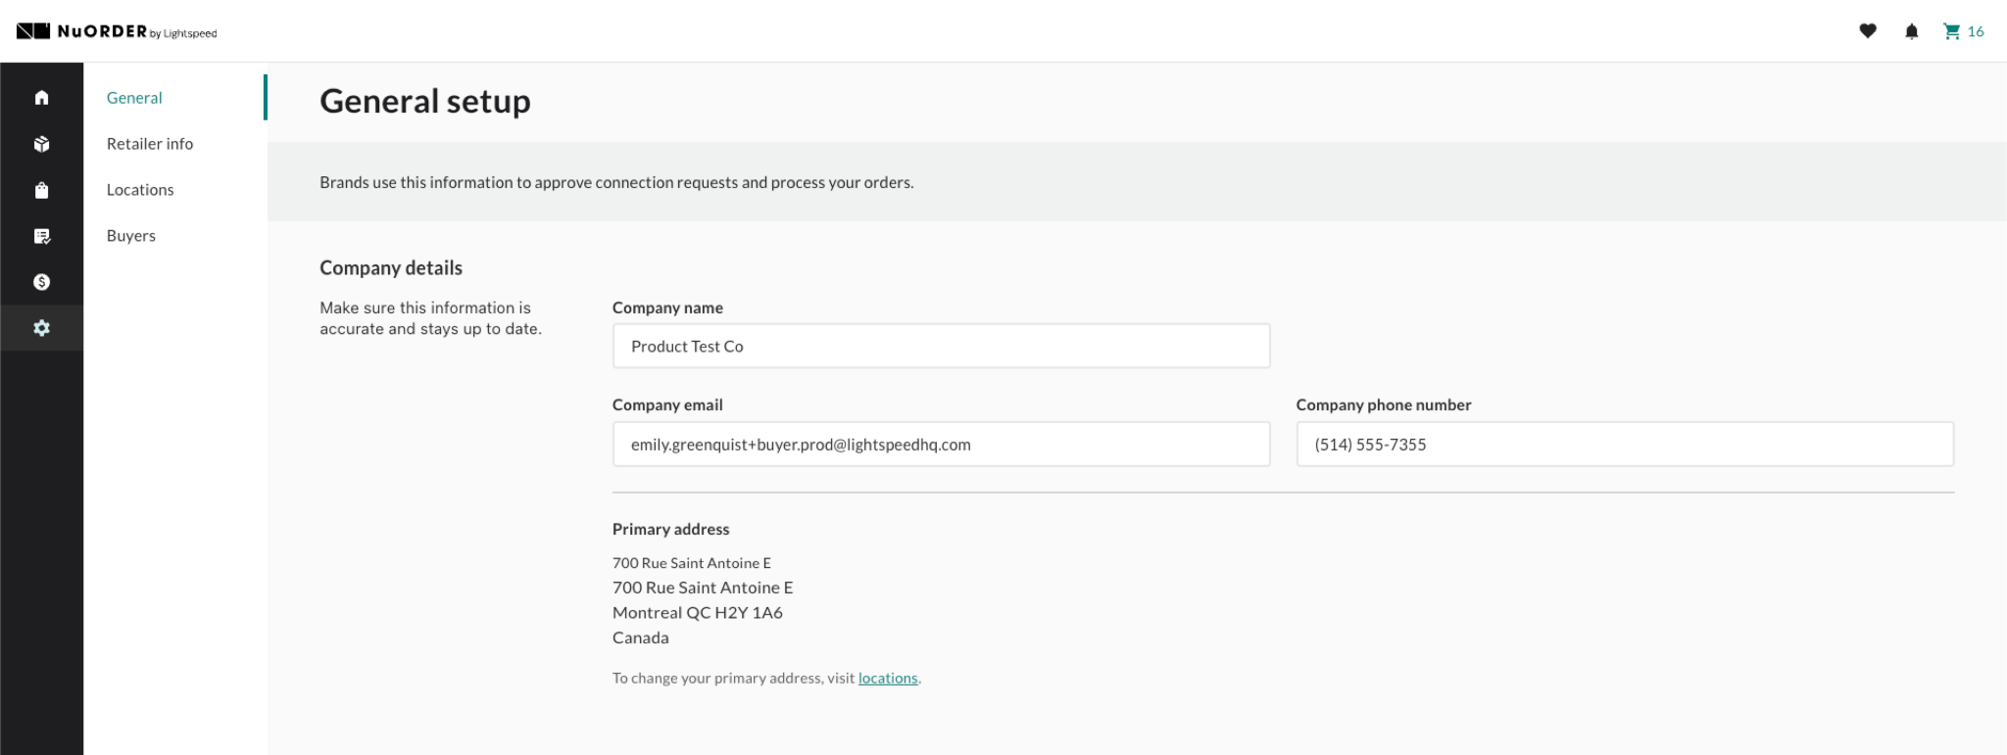Focus the Company email input field
This screenshot has width=2007, height=755.
click(x=941, y=445)
